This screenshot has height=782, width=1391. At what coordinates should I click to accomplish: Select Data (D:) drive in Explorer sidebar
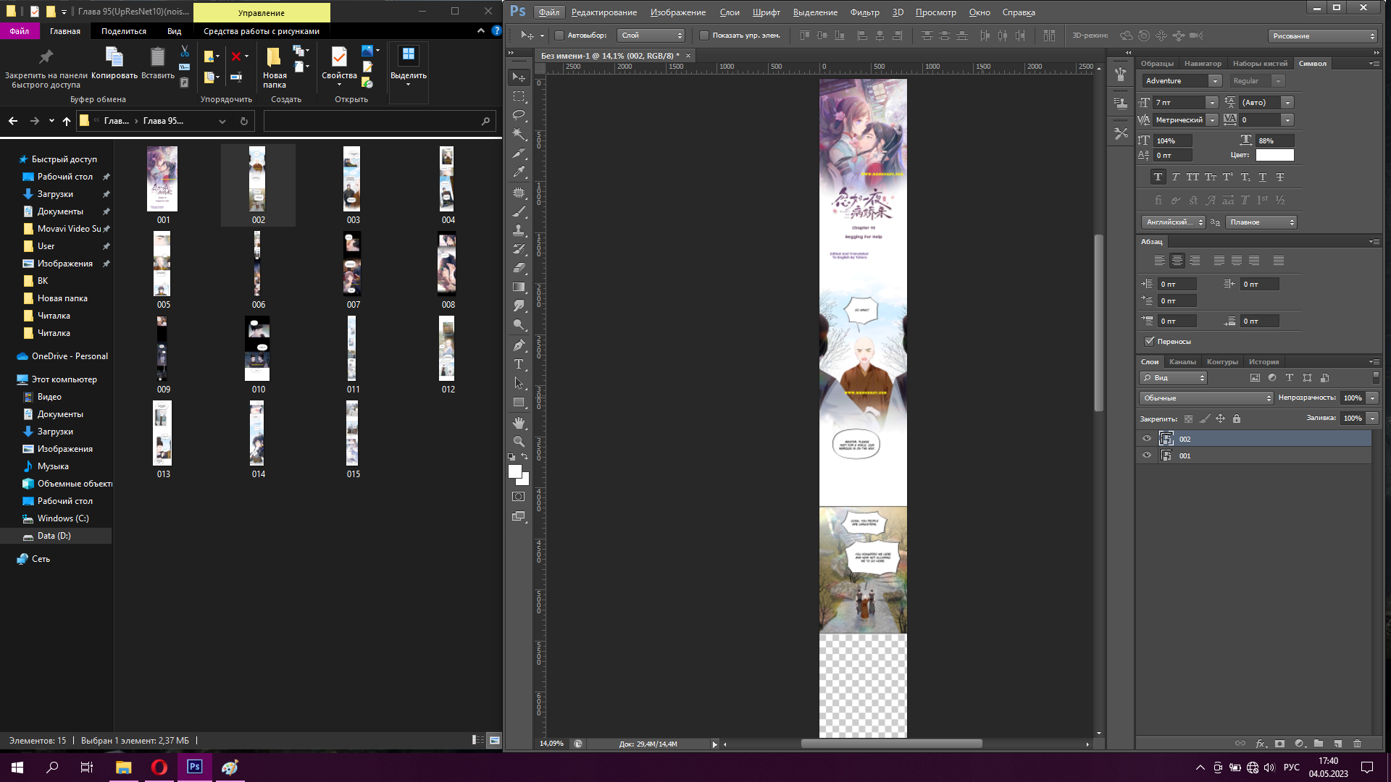(x=54, y=536)
